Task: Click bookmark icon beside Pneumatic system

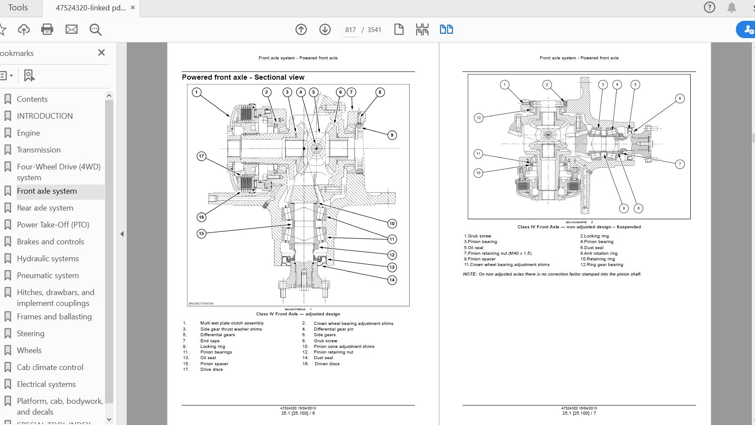Action: (x=7, y=276)
